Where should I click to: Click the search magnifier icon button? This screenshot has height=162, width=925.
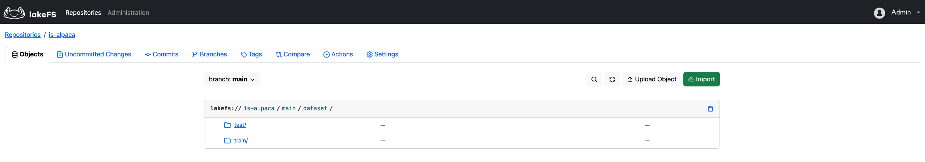pyautogui.click(x=594, y=80)
